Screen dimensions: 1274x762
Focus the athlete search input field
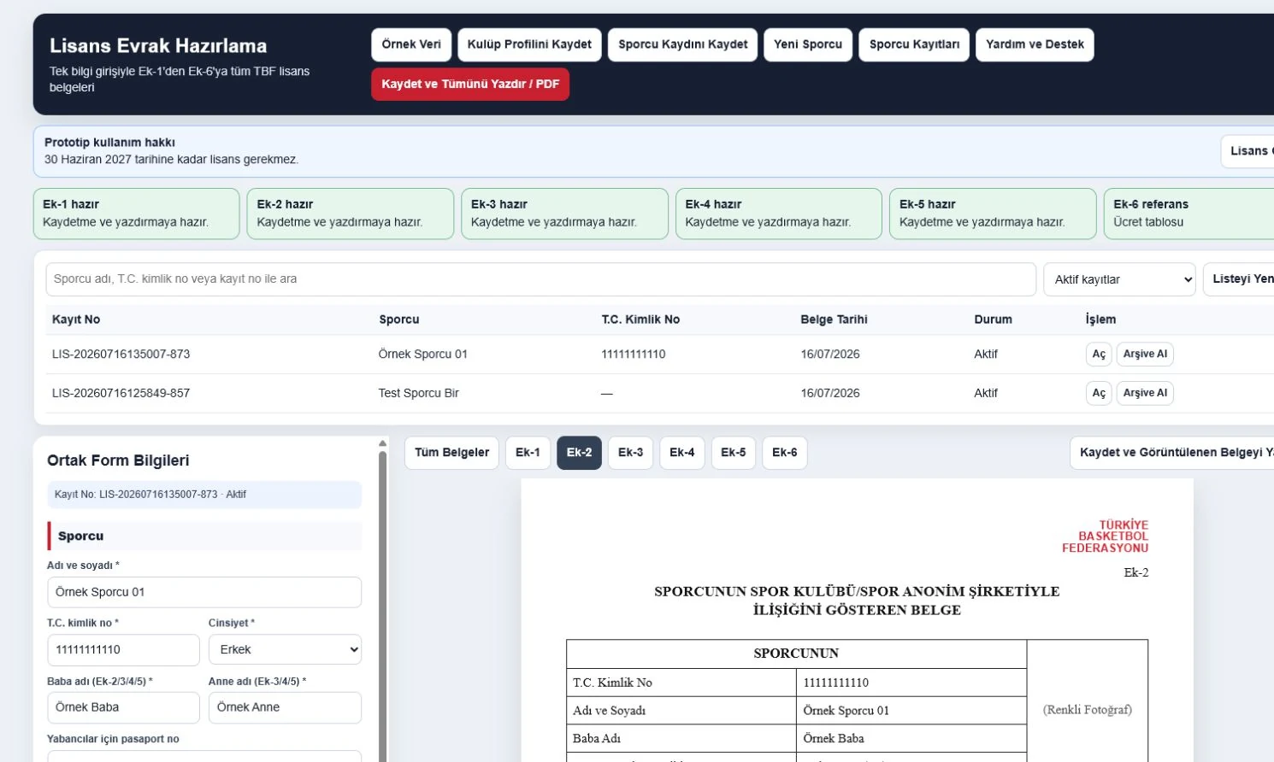point(540,279)
